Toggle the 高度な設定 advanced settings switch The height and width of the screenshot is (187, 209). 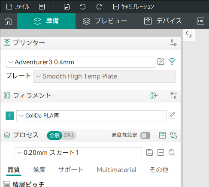click(145, 136)
